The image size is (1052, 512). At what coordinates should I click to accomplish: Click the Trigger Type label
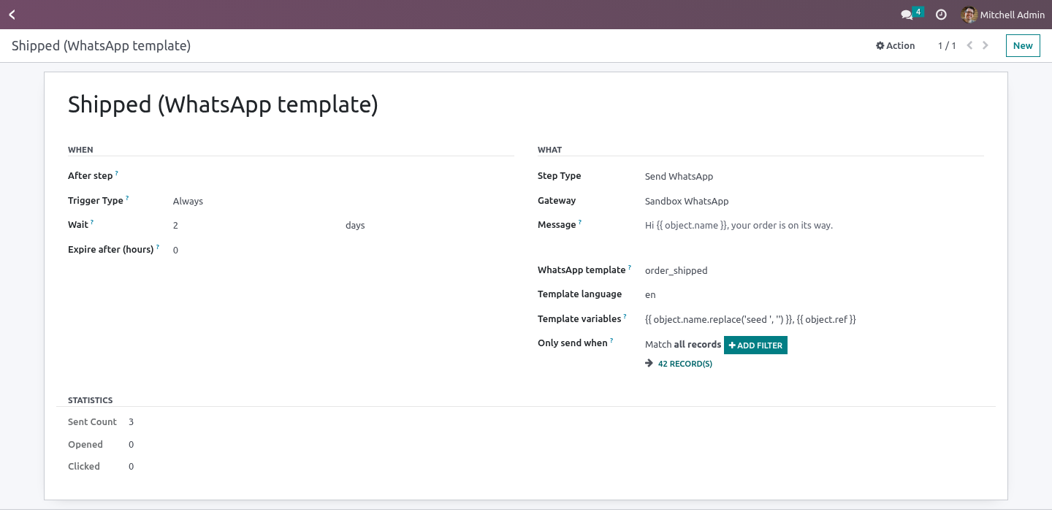pos(95,200)
